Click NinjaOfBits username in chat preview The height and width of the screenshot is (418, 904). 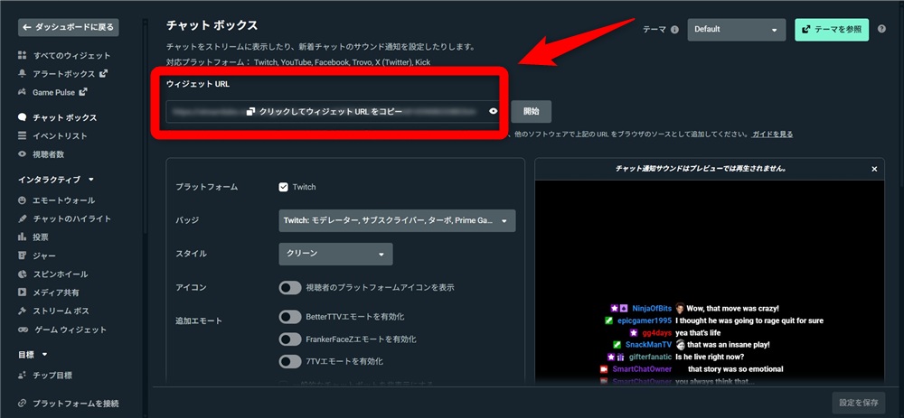652,308
